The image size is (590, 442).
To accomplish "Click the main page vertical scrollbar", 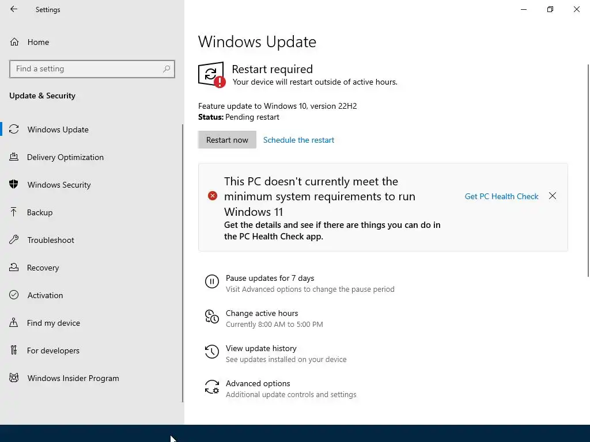I will point(588,171).
